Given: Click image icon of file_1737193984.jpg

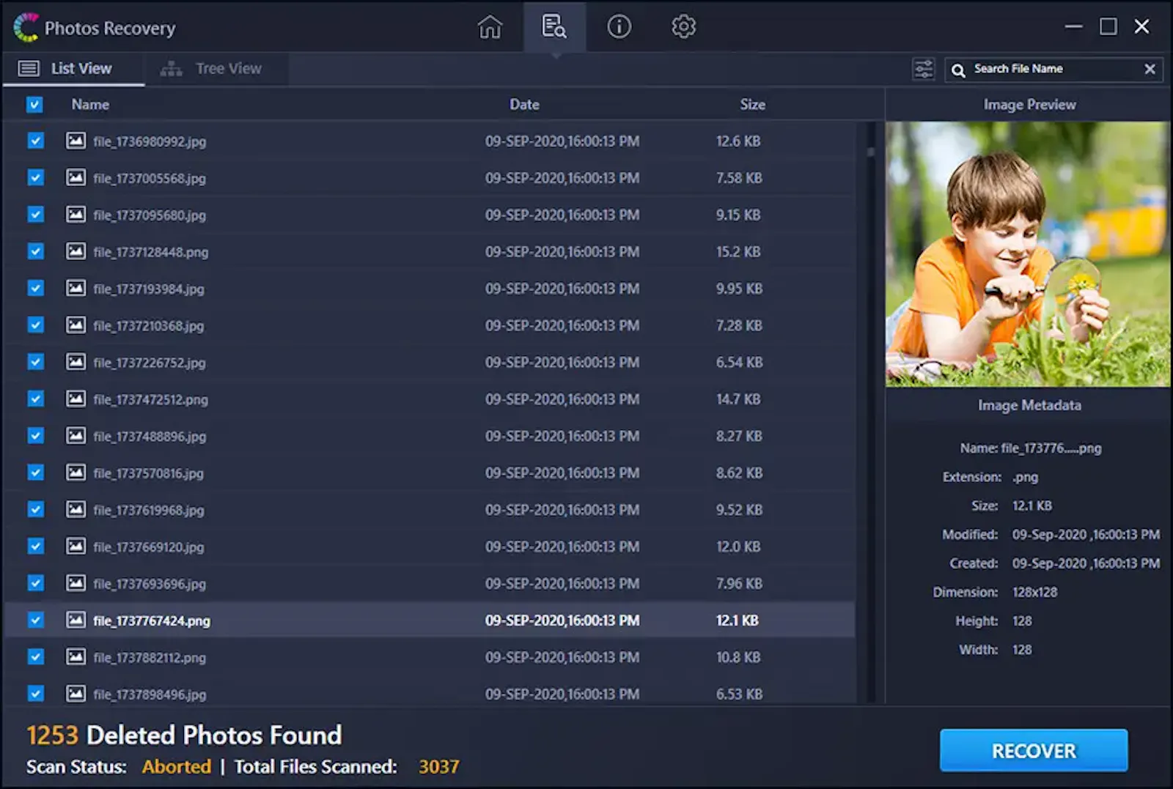Looking at the screenshot, I should click(76, 288).
